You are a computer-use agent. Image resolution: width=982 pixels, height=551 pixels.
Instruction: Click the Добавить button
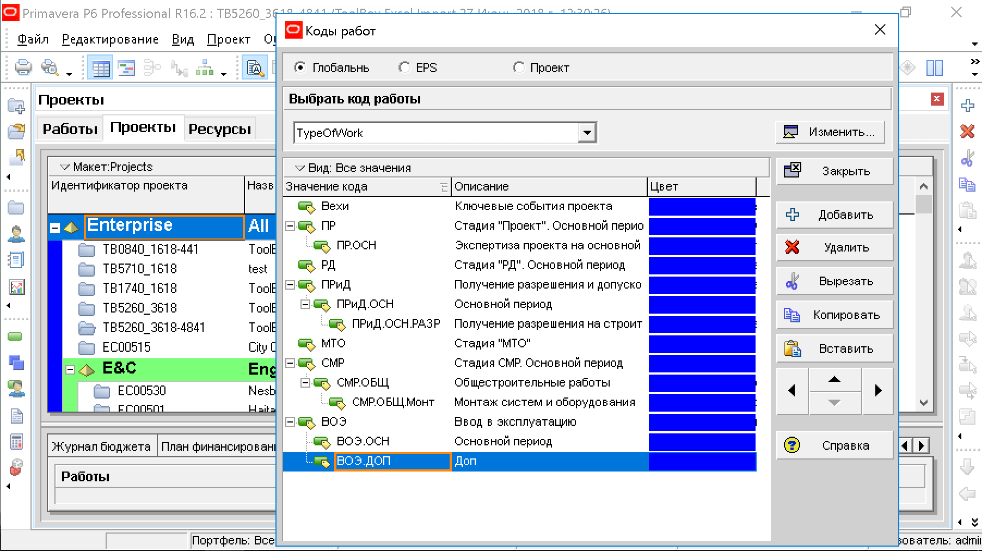[x=834, y=215]
